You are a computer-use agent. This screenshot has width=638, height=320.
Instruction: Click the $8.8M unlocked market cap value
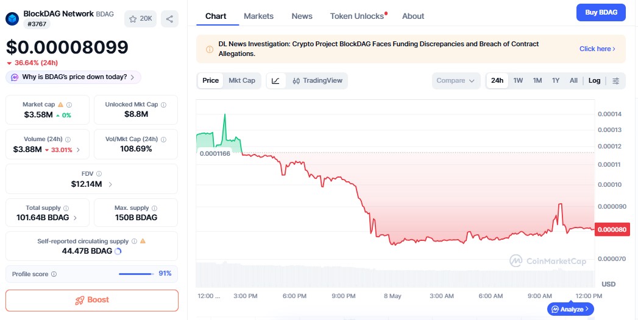pyautogui.click(x=136, y=114)
